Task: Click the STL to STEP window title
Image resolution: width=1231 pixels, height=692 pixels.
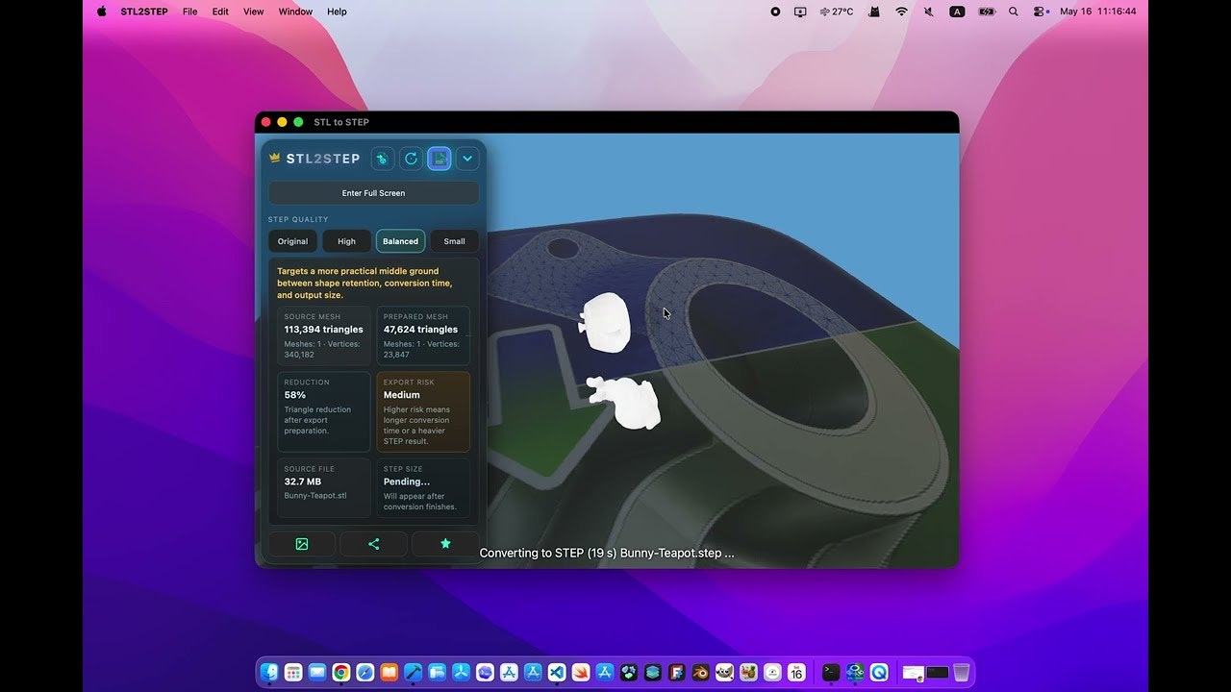Action: coord(341,122)
